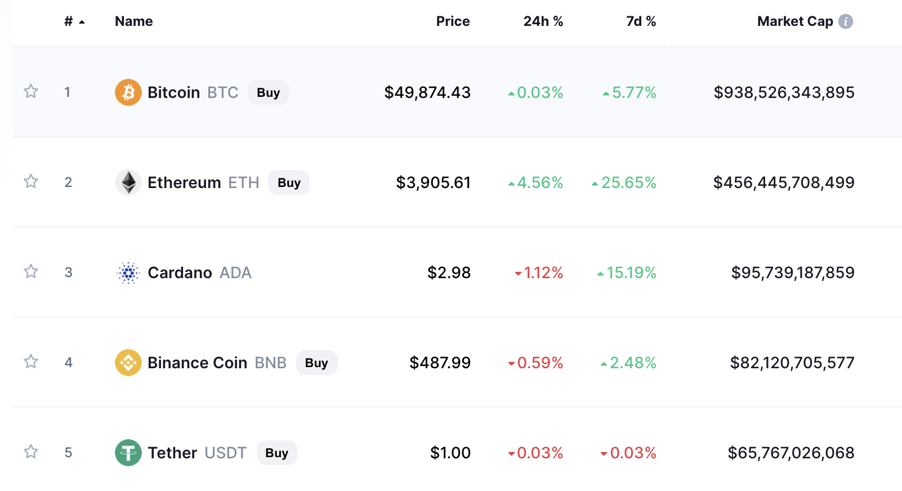Add Cardano to watchlist via star
902x491 pixels.
pyautogui.click(x=31, y=272)
